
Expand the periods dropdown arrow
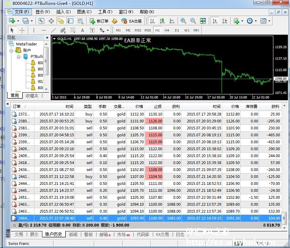pos(256,21)
